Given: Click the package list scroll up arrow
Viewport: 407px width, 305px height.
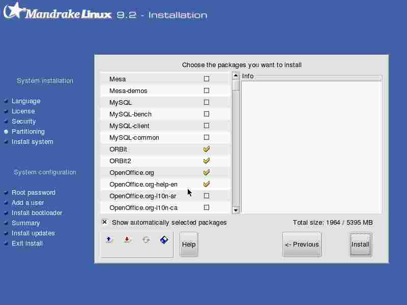Looking at the screenshot, I should pyautogui.click(x=236, y=76).
